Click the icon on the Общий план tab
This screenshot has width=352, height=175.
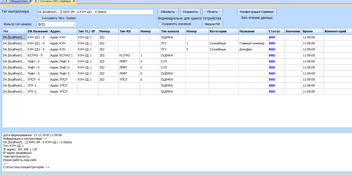click(7, 1)
